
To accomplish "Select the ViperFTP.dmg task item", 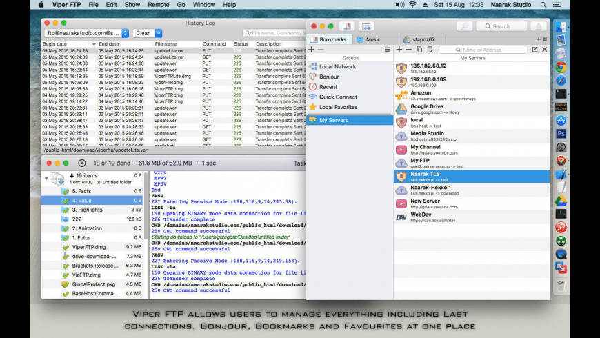I will click(x=92, y=247).
